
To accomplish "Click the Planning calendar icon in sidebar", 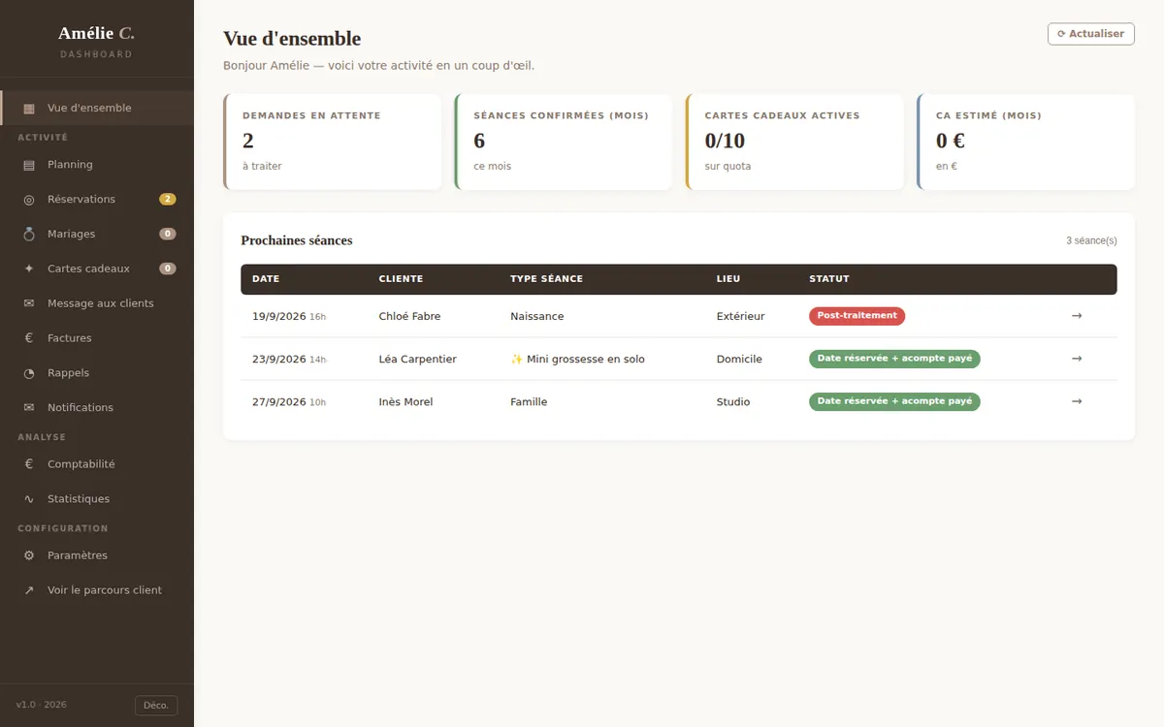I will [x=29, y=165].
